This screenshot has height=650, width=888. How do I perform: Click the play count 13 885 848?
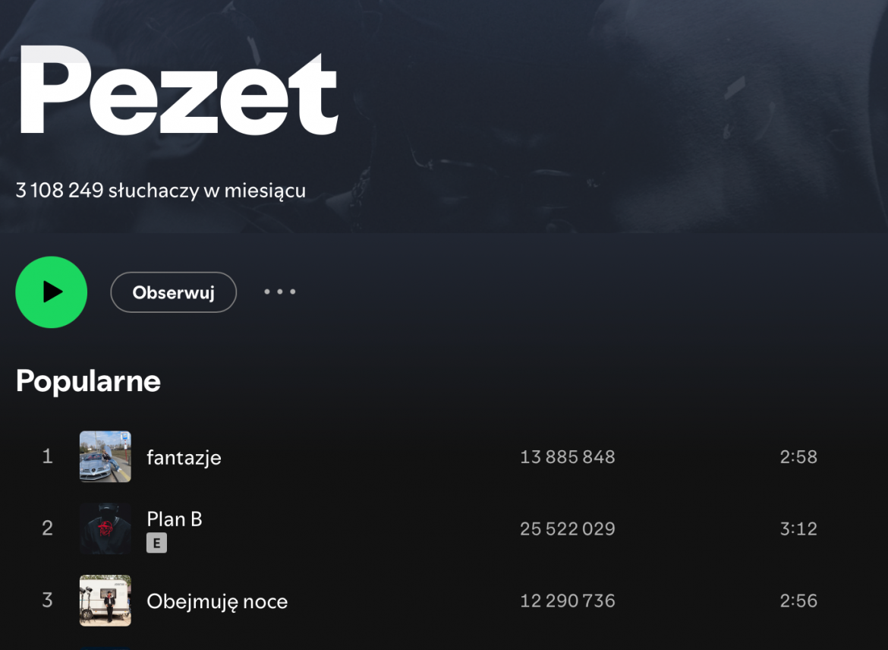[x=567, y=457]
